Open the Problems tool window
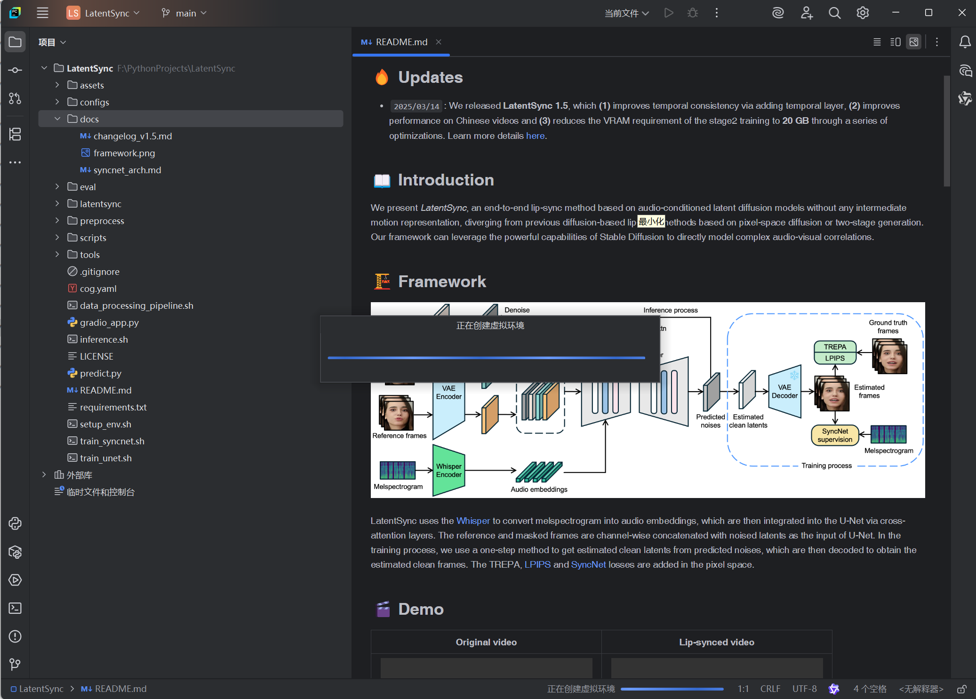Image resolution: width=976 pixels, height=699 pixels. coord(15,636)
